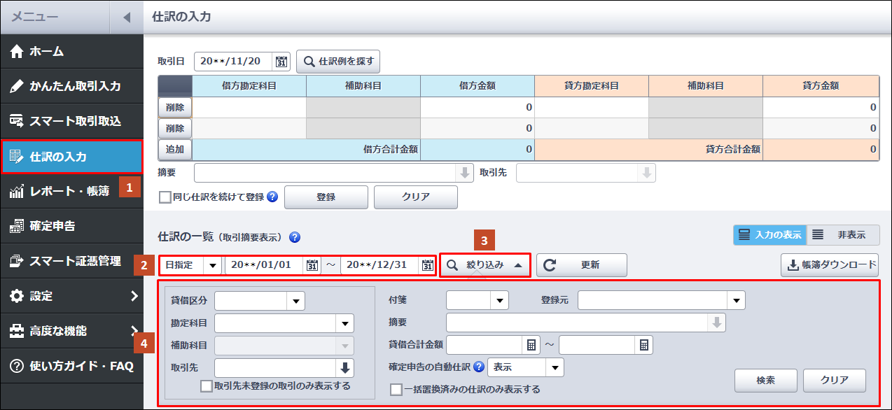Switch entry area to 非表示 mode

click(843, 235)
